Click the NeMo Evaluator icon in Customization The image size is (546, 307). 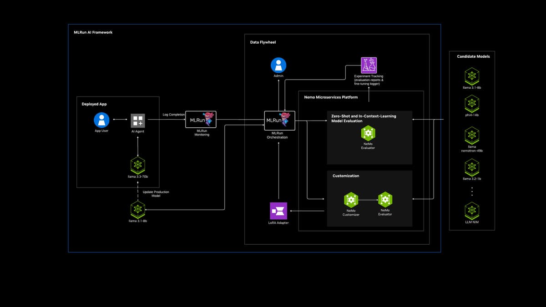point(385,199)
